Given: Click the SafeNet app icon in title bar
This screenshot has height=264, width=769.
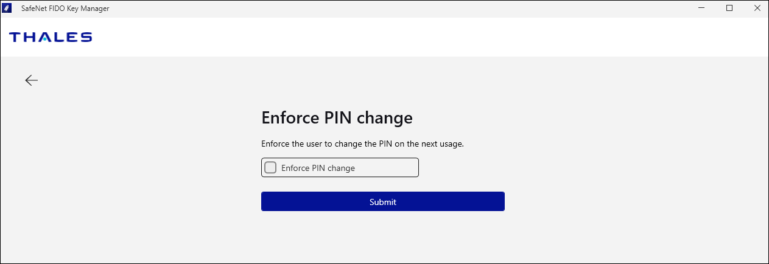Looking at the screenshot, I should click(8, 9).
